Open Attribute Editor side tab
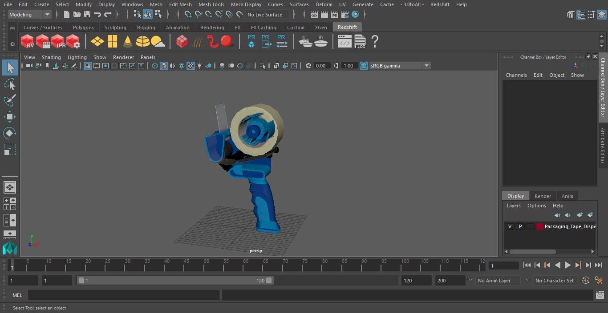 603,146
